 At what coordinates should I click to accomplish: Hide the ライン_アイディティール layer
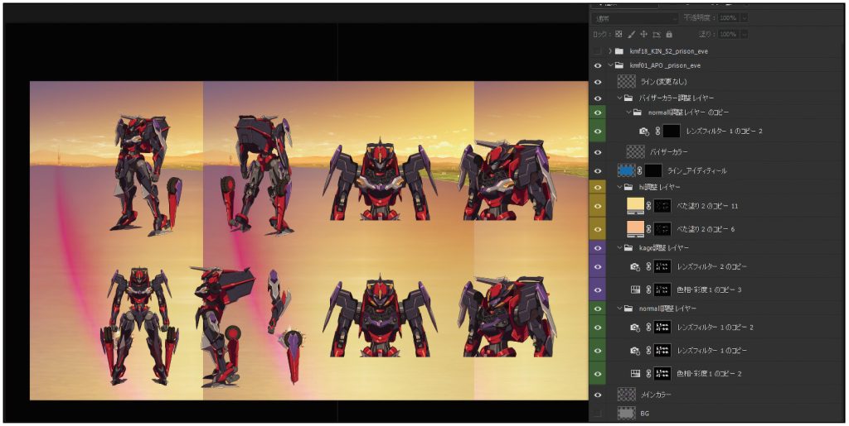coord(597,170)
